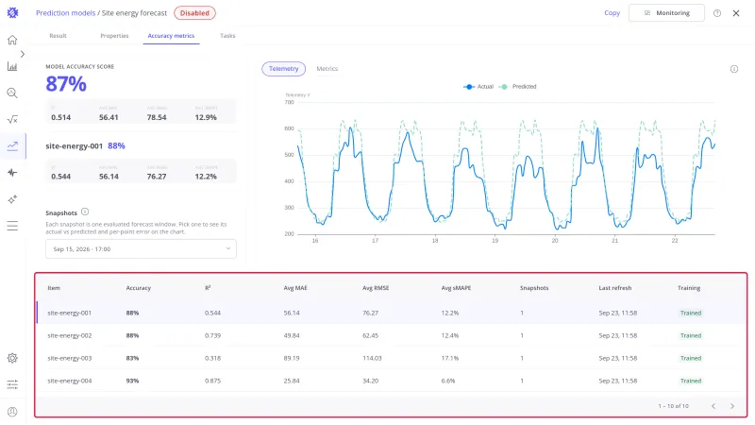Sort by Avg MAE column header
755x425 pixels.
click(x=295, y=288)
